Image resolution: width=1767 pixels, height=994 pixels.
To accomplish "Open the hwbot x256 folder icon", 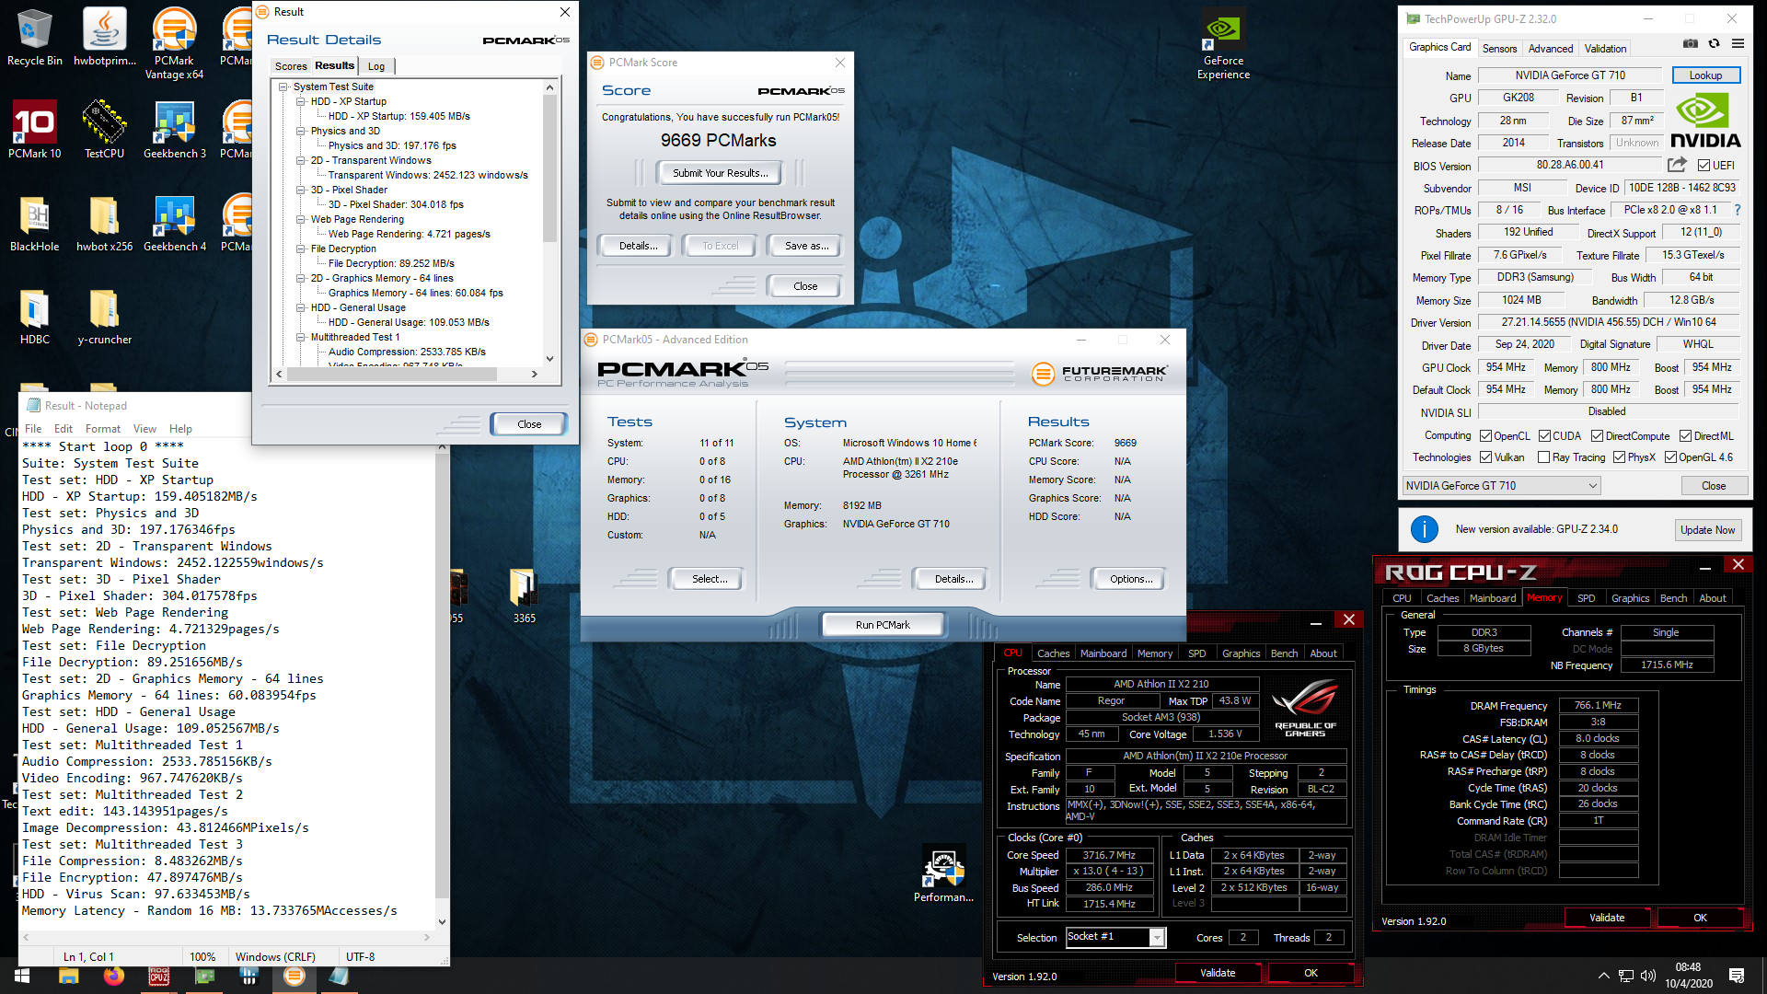I will [104, 224].
